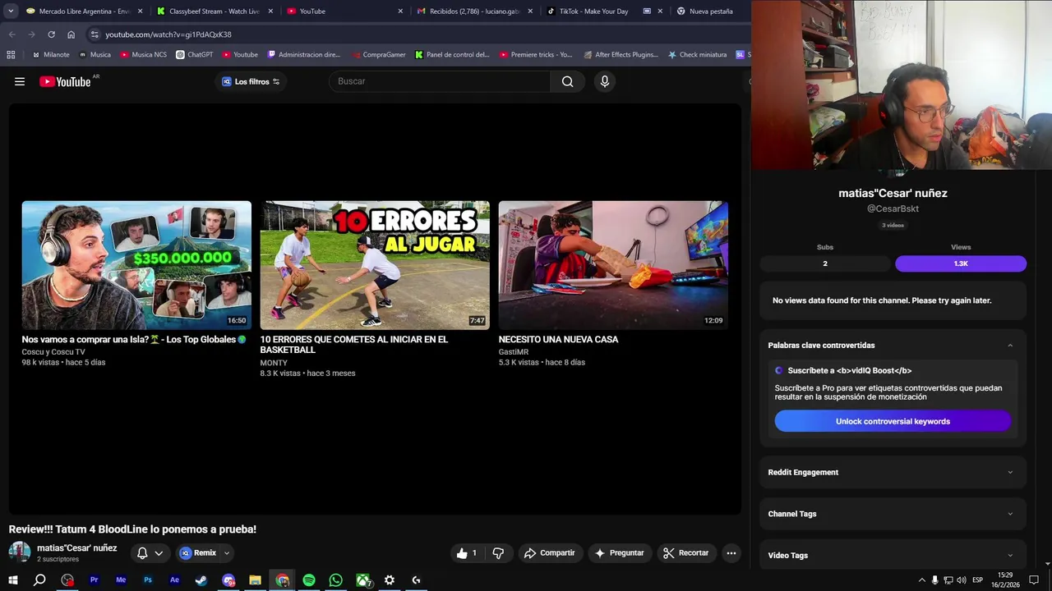Open WhatsApp from taskbar

[x=335, y=580]
